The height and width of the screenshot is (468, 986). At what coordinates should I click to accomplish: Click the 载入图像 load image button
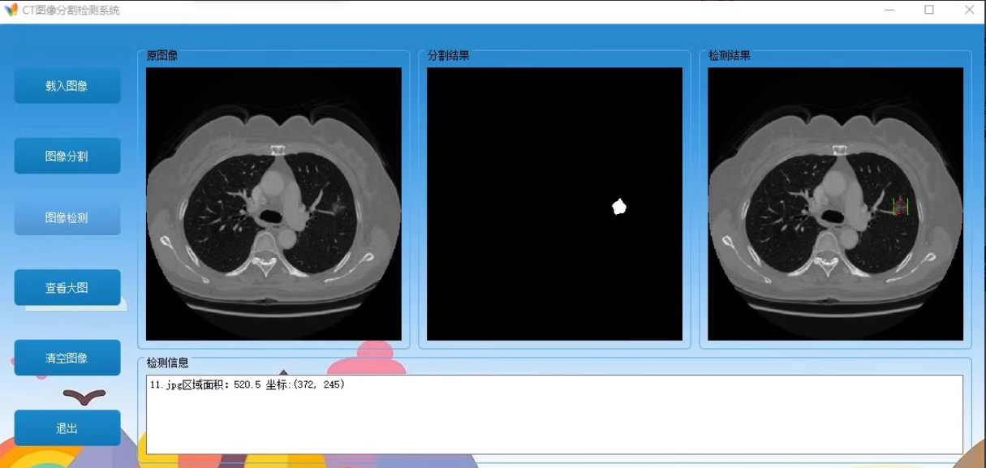click(67, 85)
